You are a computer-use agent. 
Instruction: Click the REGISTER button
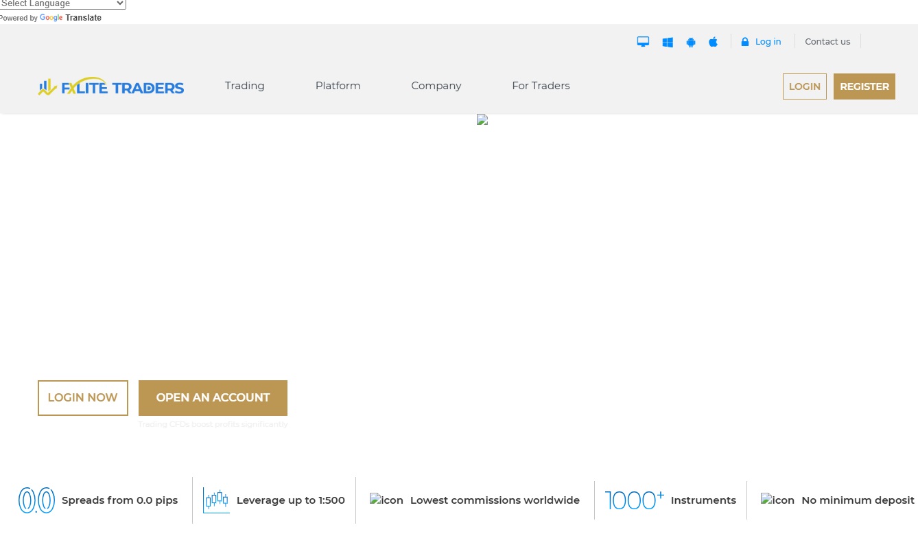[x=864, y=86]
